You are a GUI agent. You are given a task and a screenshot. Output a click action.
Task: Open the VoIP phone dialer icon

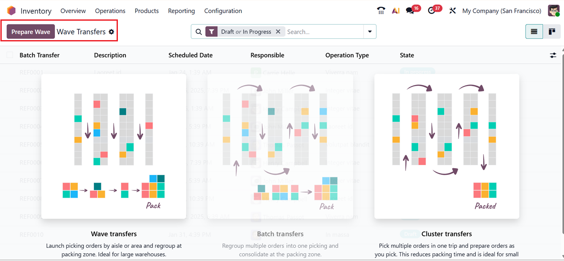(x=381, y=11)
